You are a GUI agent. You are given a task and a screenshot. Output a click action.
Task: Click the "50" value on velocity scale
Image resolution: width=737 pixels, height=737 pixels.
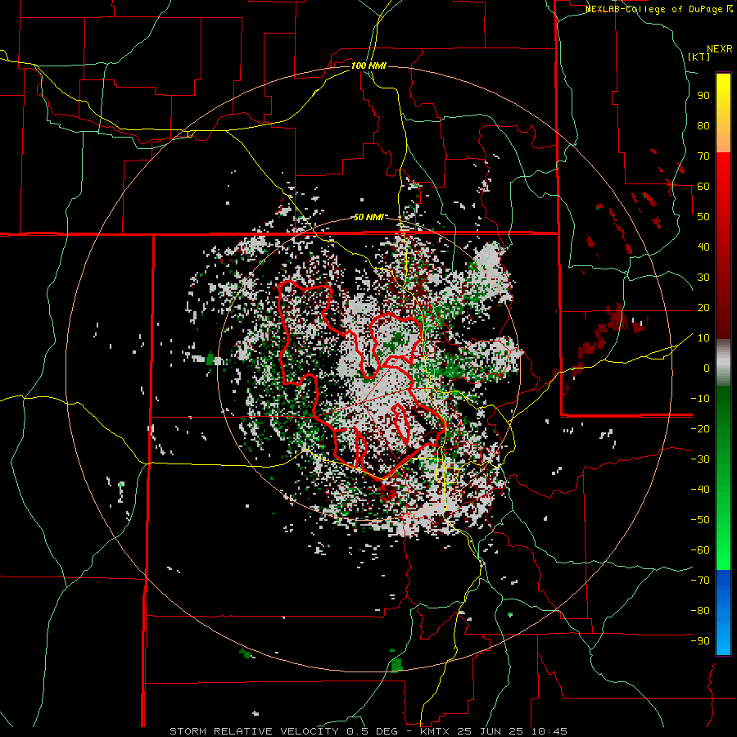[703, 217]
